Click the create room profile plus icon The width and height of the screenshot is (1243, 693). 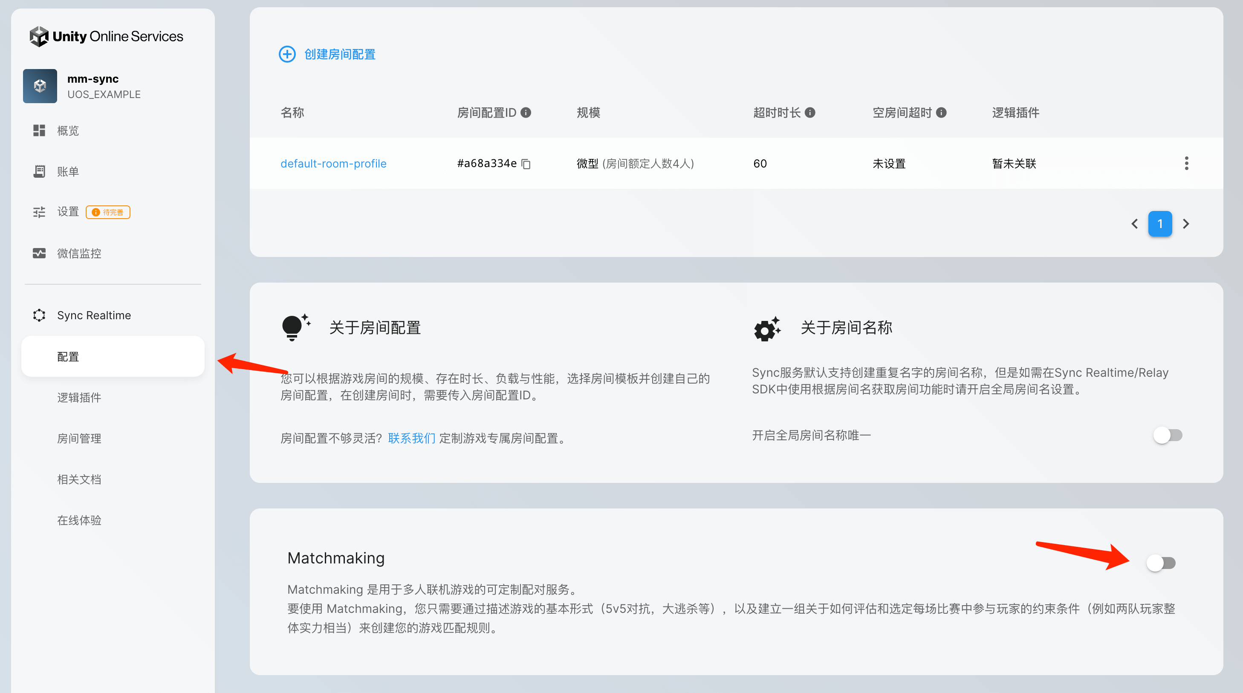287,54
